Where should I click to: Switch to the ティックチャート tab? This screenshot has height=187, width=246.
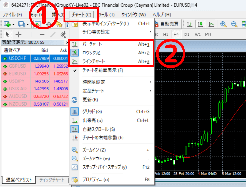(x=52, y=180)
